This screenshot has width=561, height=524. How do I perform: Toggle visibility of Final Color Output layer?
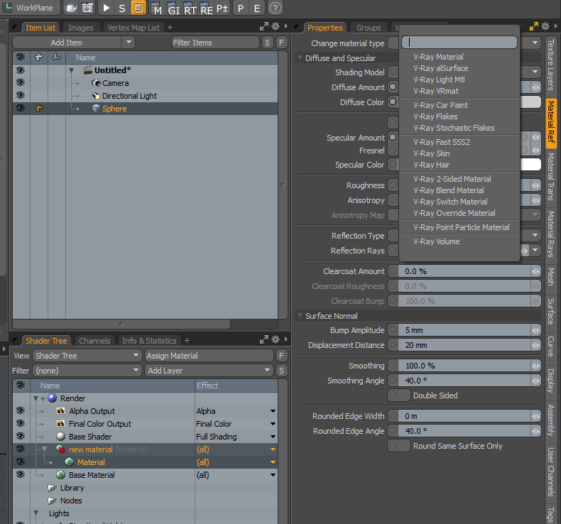pos(21,423)
